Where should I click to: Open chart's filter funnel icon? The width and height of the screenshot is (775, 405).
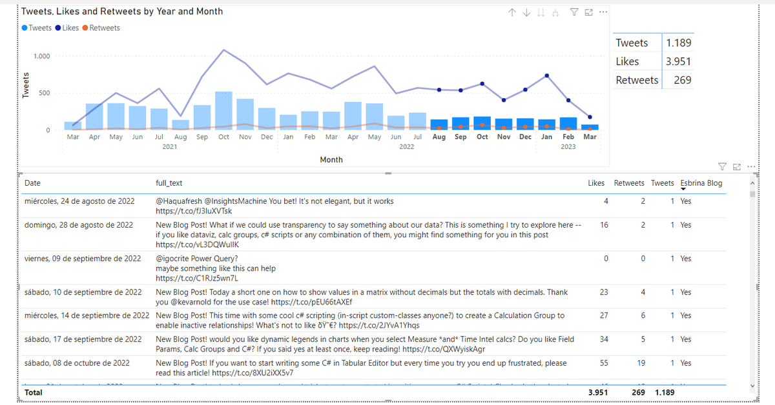point(573,12)
